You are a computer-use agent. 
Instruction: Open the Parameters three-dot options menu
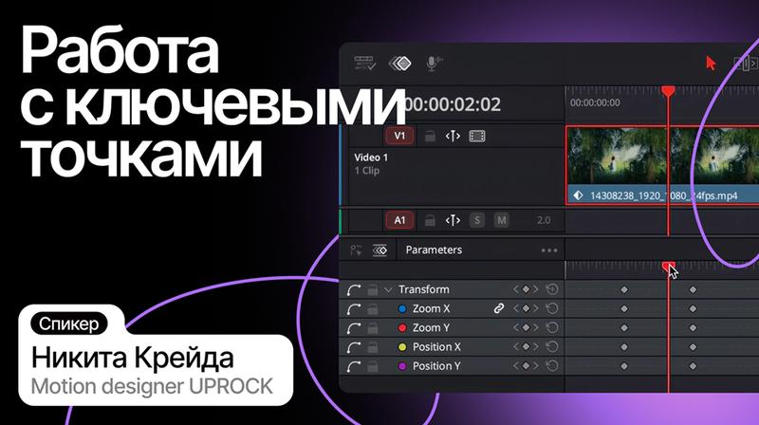(549, 250)
